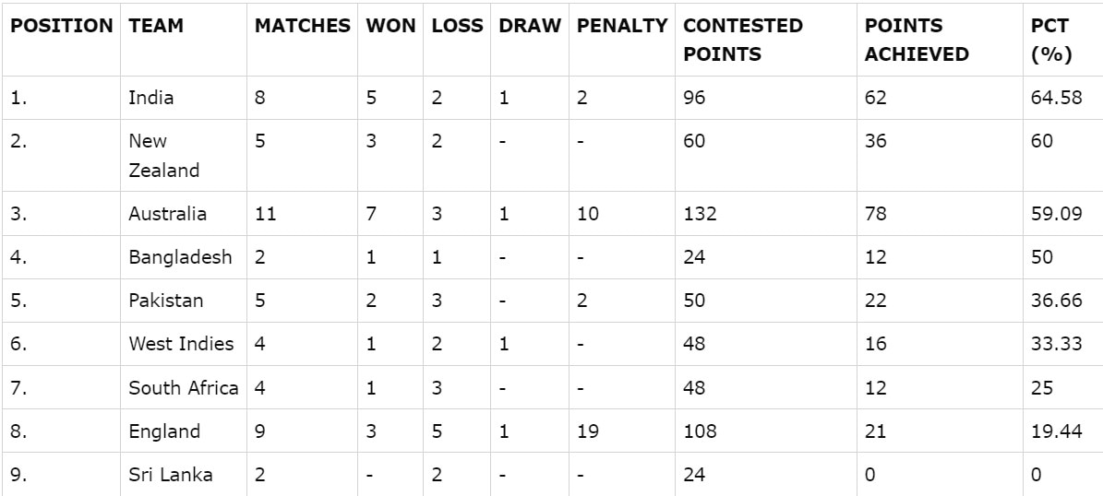Select the WON column header

390,26
